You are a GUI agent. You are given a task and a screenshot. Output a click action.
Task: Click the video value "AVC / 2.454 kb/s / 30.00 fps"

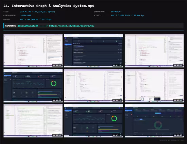click(x=128, y=16)
